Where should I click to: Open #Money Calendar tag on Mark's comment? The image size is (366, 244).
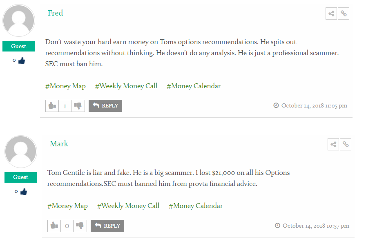[x=196, y=206]
